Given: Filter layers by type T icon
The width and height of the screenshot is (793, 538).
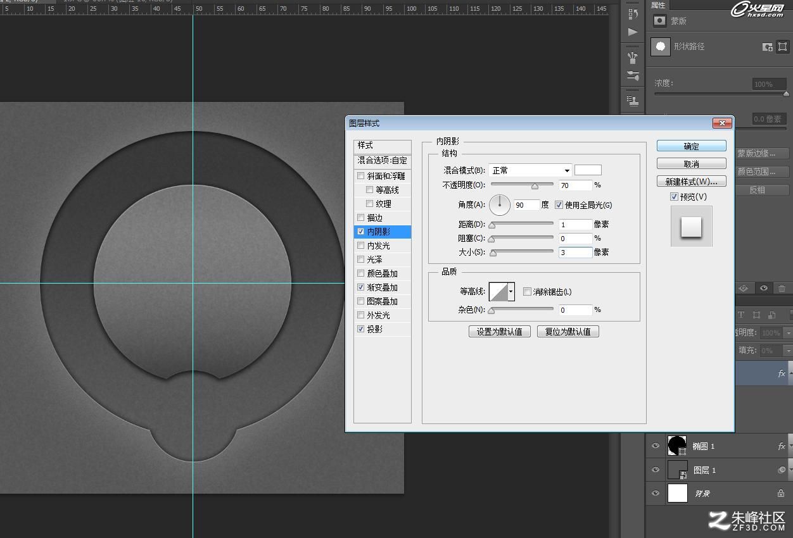Looking at the screenshot, I should 741,315.
